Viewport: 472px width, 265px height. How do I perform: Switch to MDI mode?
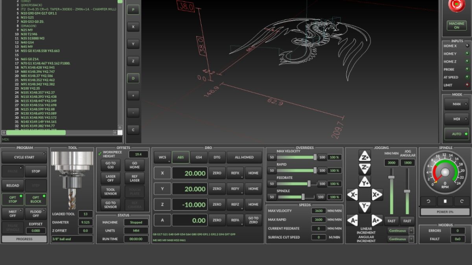tap(456, 119)
